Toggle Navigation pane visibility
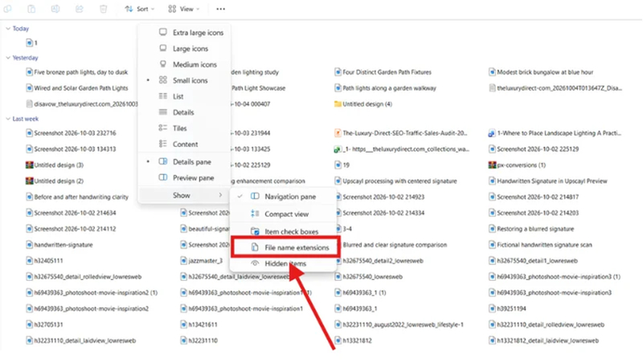 (284, 197)
